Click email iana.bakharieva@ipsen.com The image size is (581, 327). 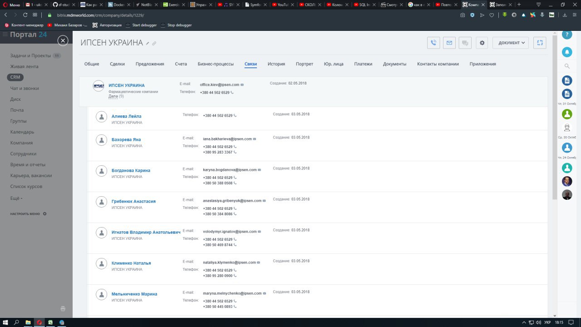click(227, 139)
